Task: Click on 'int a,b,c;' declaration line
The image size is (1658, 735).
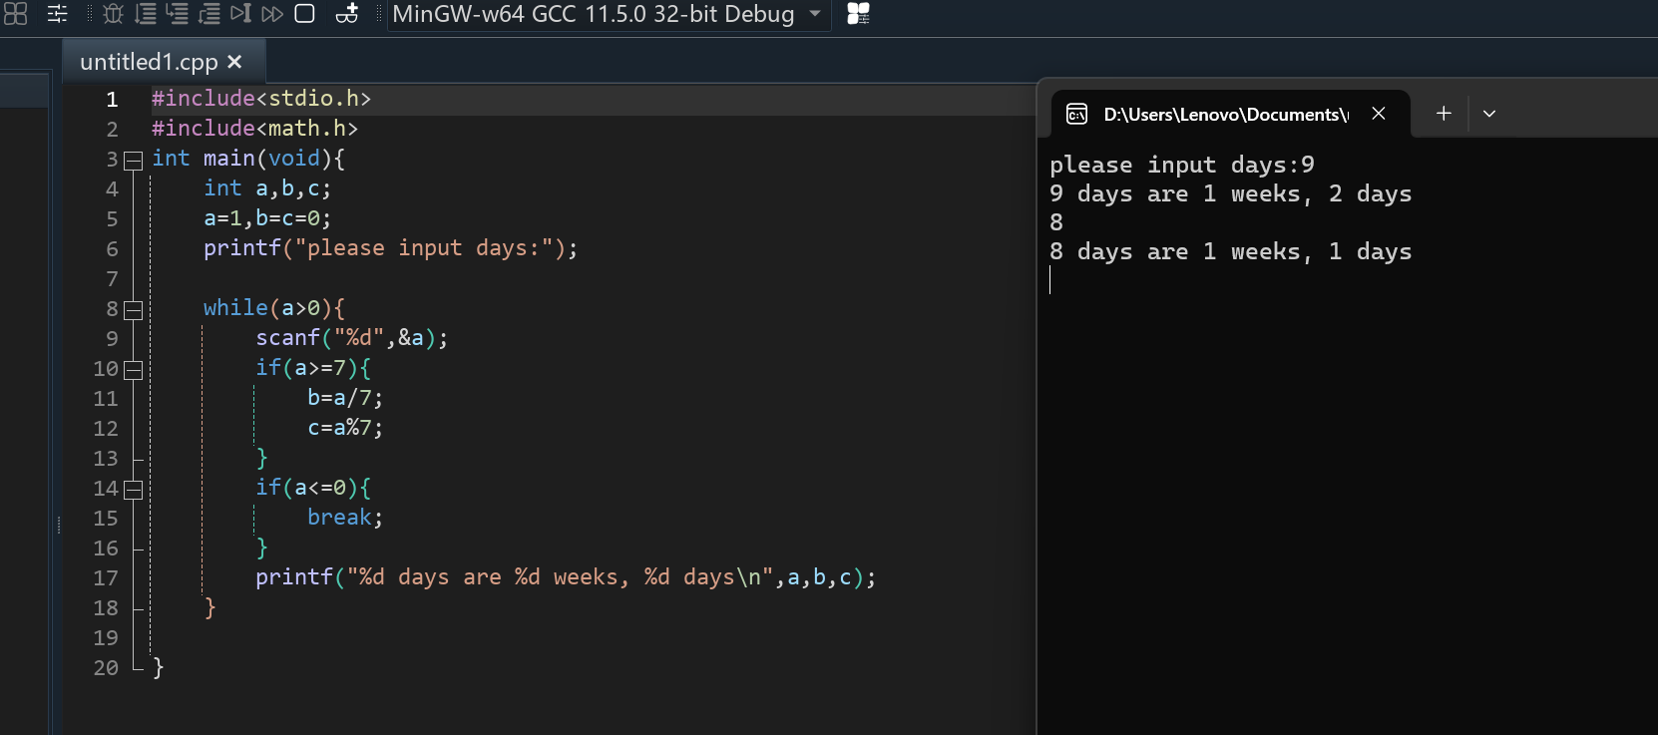Action: tap(267, 188)
